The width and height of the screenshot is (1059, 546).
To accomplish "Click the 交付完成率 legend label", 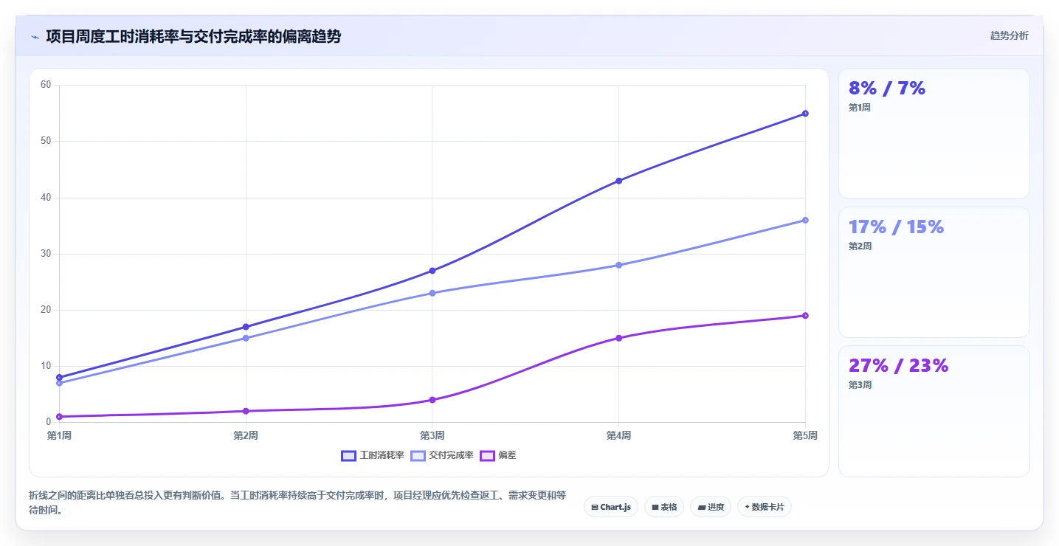I will (x=451, y=455).
